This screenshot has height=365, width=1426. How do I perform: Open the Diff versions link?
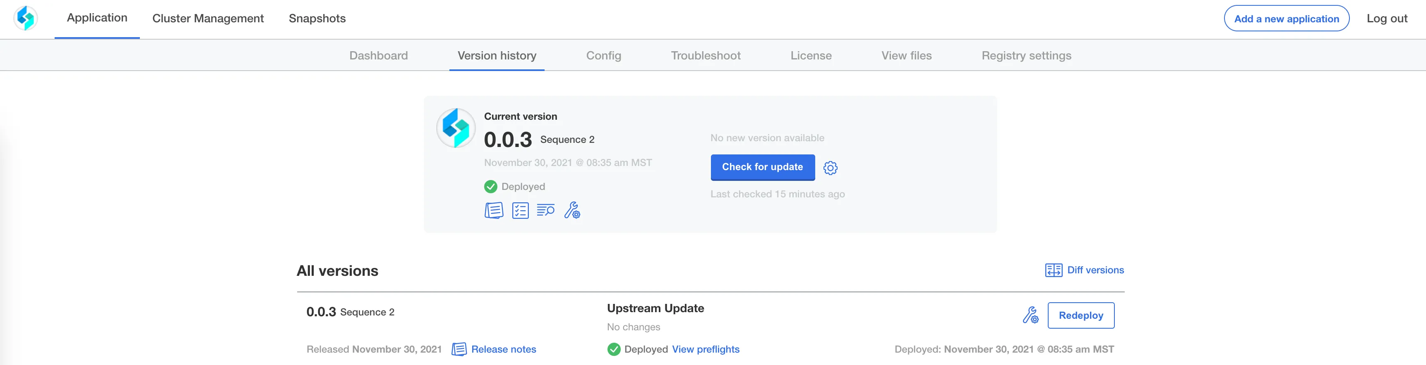[x=1095, y=270]
